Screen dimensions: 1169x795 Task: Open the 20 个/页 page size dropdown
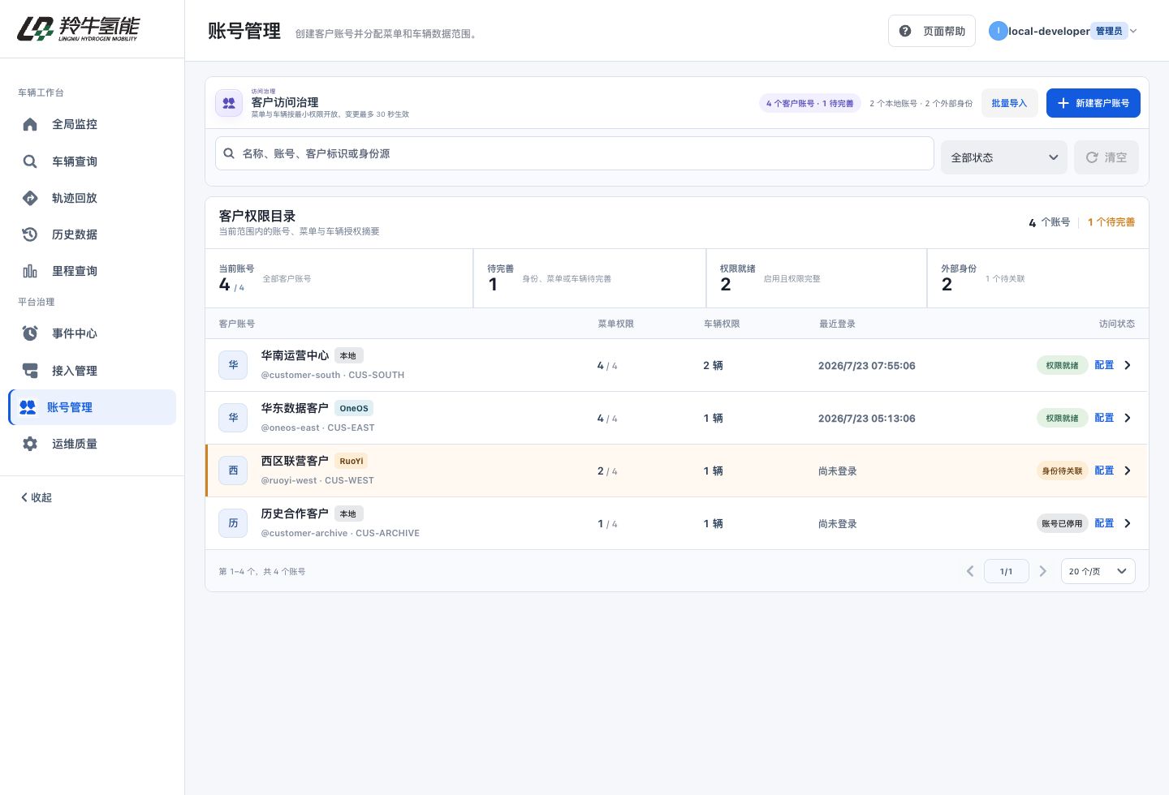(1098, 571)
